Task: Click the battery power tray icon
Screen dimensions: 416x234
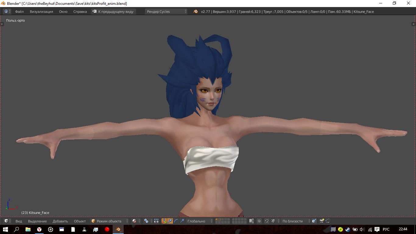Action: 355,229
